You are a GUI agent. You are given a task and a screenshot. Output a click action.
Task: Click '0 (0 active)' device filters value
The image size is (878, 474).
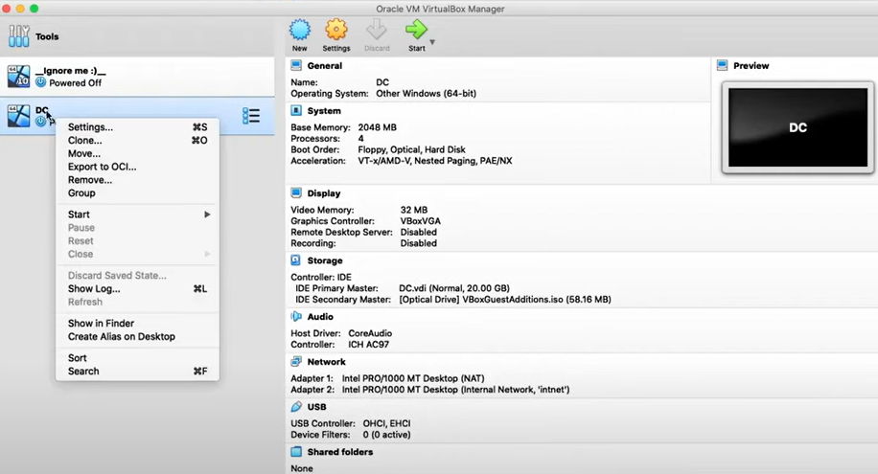386,435
